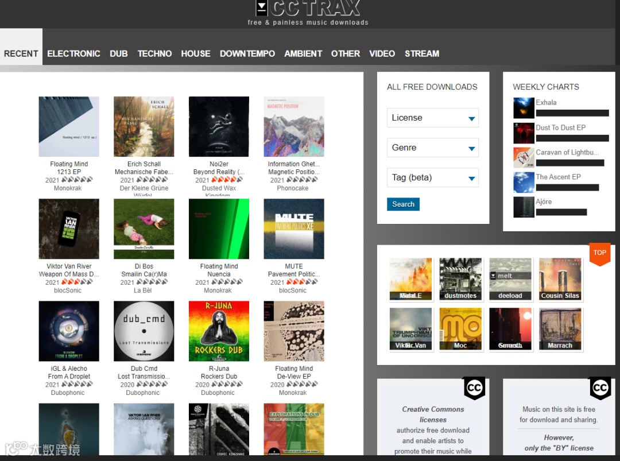Open Viktor Van River Asking Questions cover
The width and height of the screenshot is (620, 461).
(x=144, y=429)
